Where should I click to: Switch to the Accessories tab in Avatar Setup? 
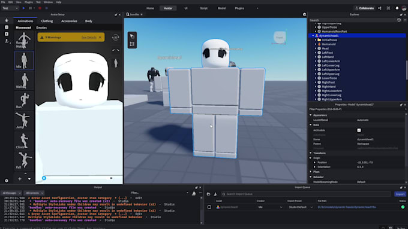[69, 21]
